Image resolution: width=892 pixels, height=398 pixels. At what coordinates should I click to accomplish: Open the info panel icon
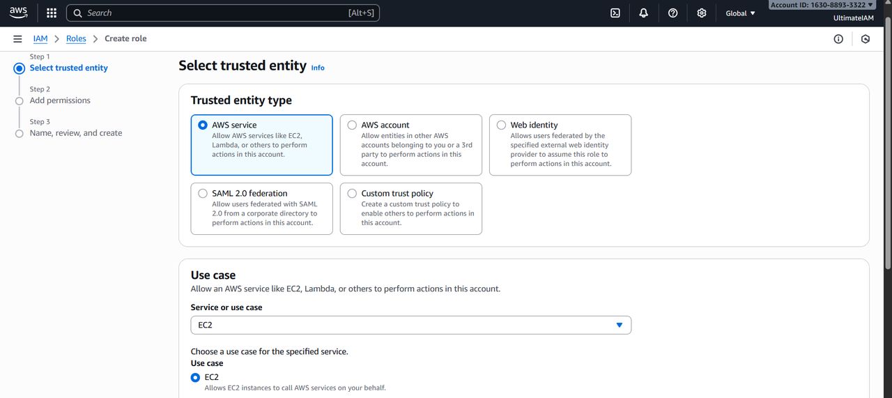click(x=838, y=39)
